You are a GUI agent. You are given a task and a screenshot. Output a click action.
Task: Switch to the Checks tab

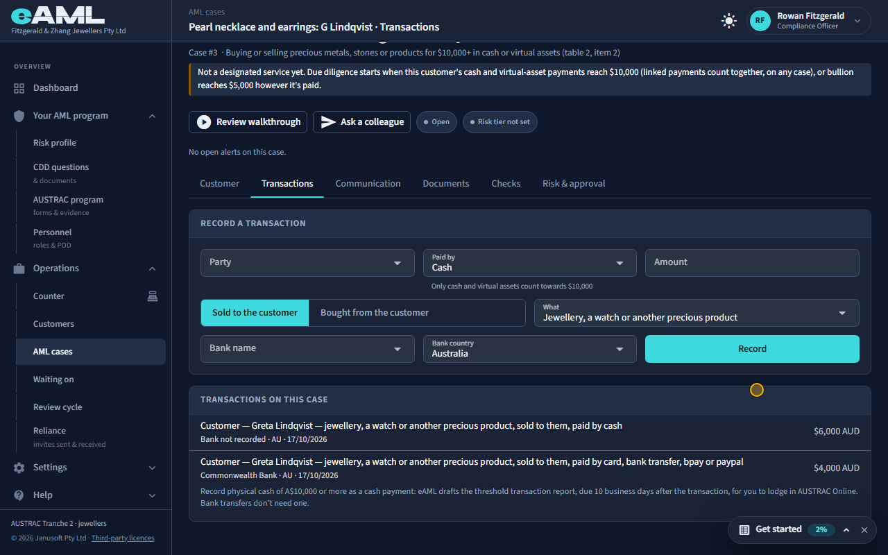pyautogui.click(x=506, y=184)
